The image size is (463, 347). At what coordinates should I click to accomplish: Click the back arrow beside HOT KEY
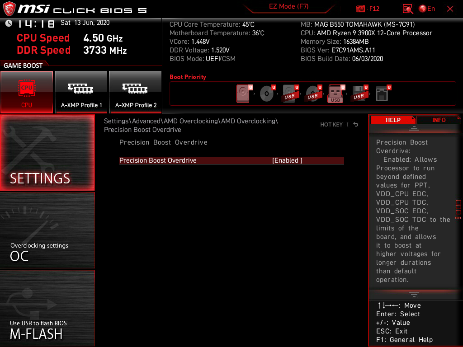click(x=356, y=125)
